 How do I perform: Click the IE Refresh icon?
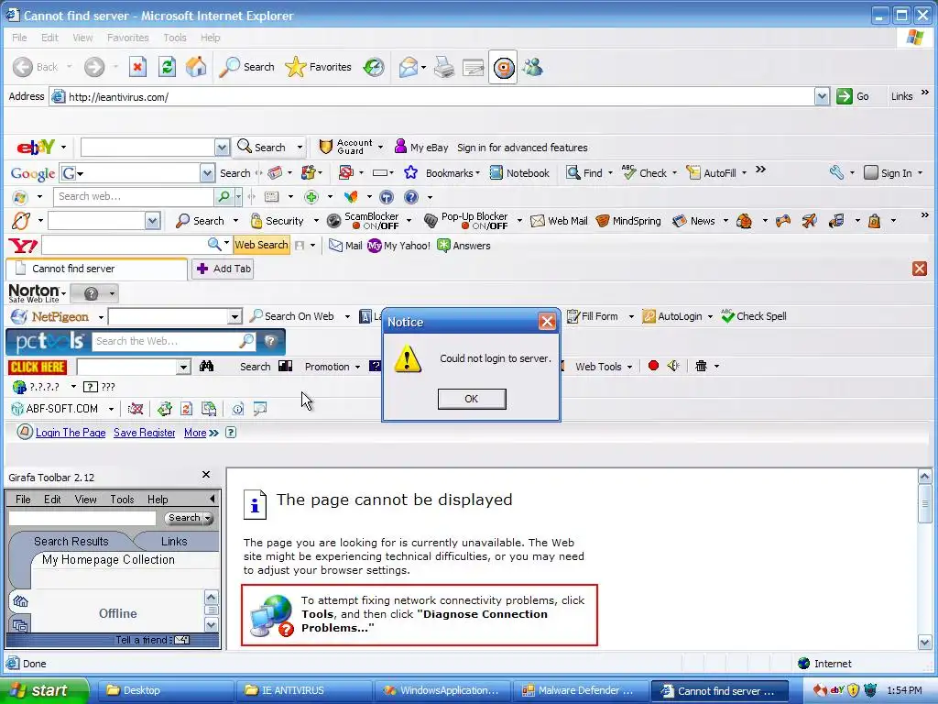pos(167,67)
